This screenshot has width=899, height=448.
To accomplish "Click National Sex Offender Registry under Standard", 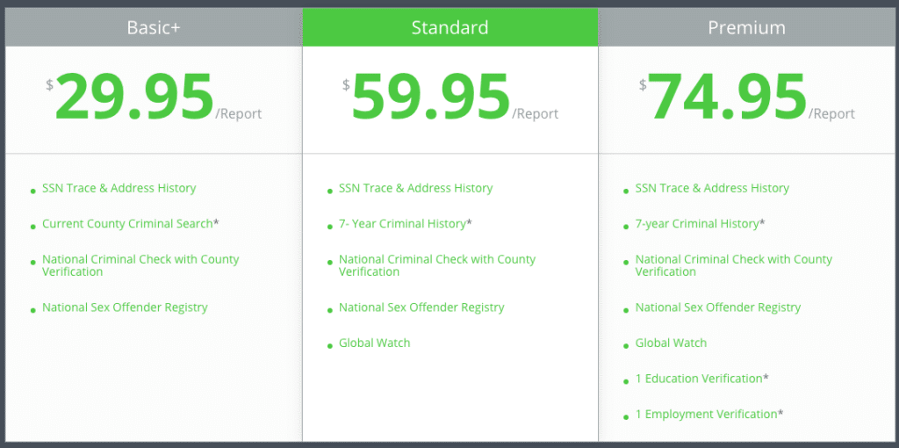I will [421, 307].
